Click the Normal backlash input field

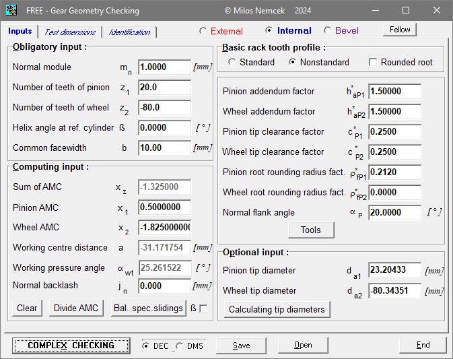[x=164, y=286]
